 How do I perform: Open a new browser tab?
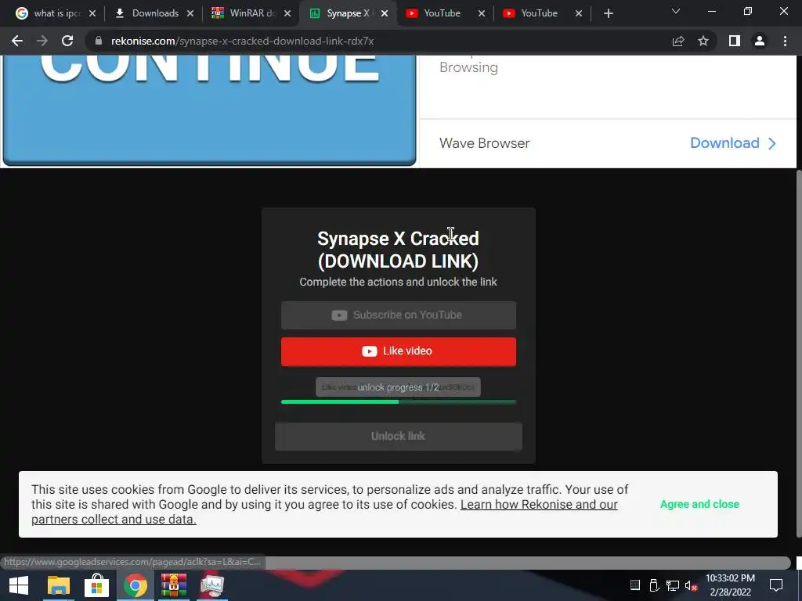608,13
